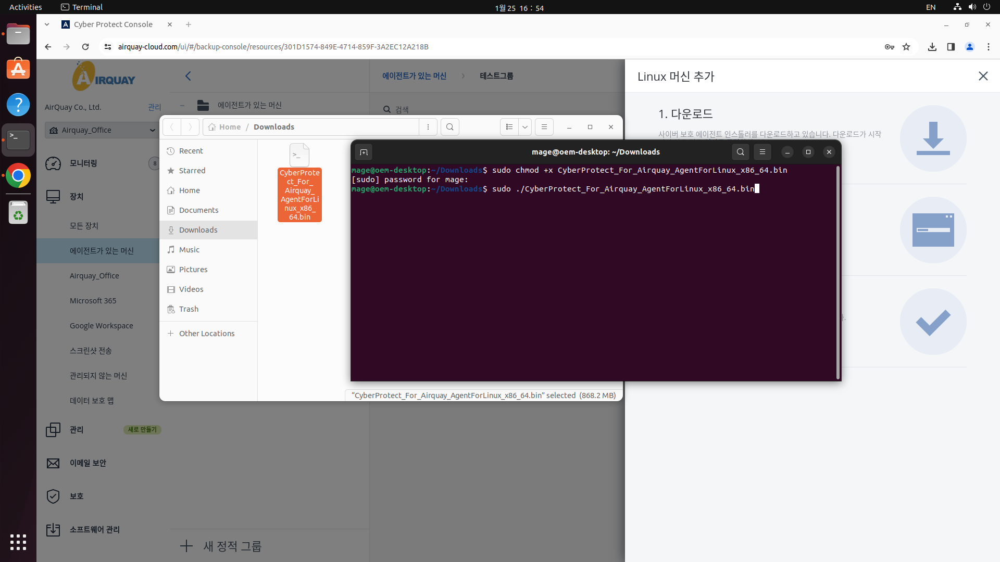Click file manager search icon
Screen dimensions: 1000x562
[x=450, y=127]
